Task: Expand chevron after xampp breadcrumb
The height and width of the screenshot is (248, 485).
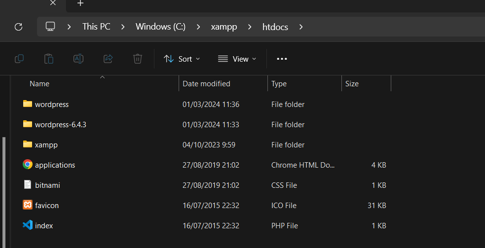Action: [x=250, y=27]
